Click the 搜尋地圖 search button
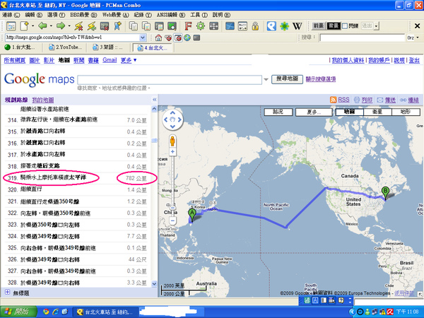This screenshot has width=424, height=318. pyautogui.click(x=287, y=79)
